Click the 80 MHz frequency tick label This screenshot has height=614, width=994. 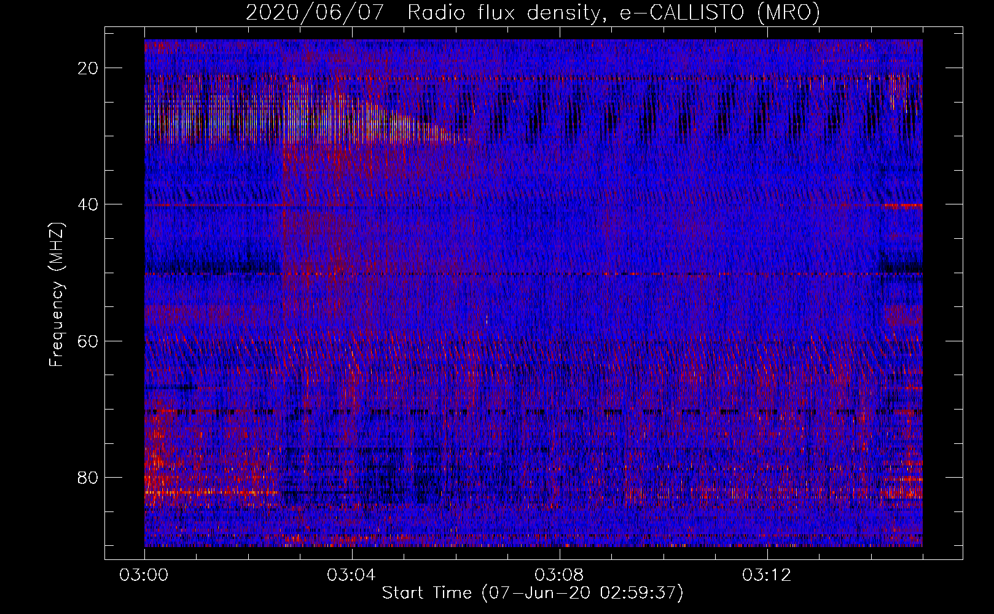coord(88,477)
